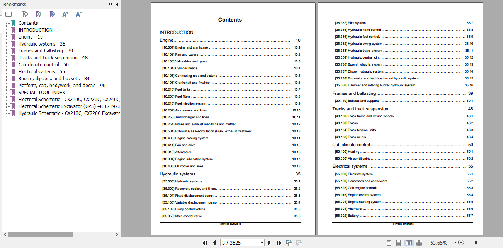
Task: Switch to single page view
Action: [389, 243]
